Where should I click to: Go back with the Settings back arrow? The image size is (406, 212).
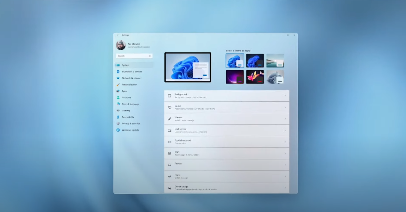[118, 35]
